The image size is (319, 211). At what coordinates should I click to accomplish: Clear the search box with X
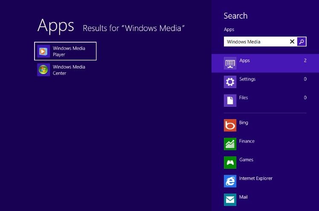(x=292, y=42)
